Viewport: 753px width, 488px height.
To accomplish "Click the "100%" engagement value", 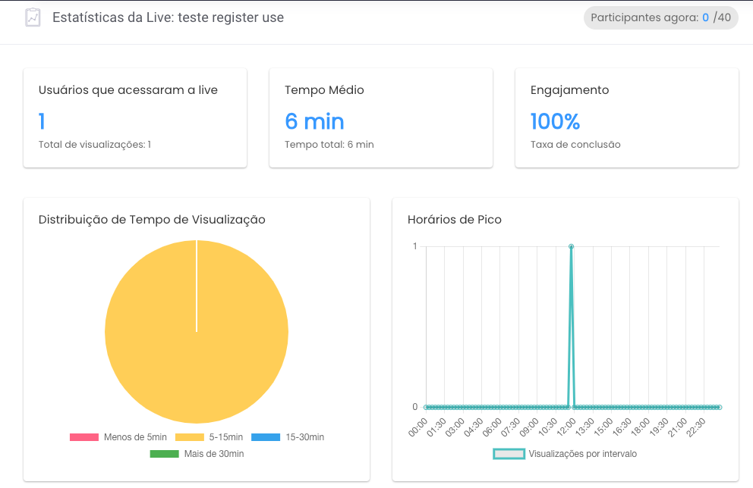I will (555, 121).
